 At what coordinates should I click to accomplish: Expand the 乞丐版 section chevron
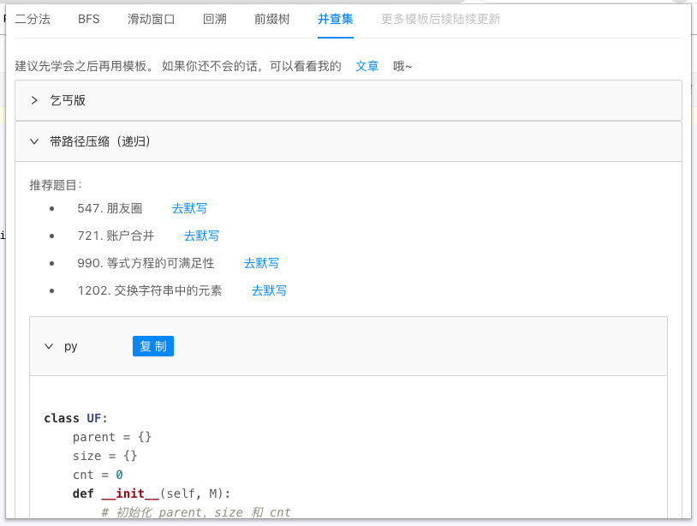(34, 100)
